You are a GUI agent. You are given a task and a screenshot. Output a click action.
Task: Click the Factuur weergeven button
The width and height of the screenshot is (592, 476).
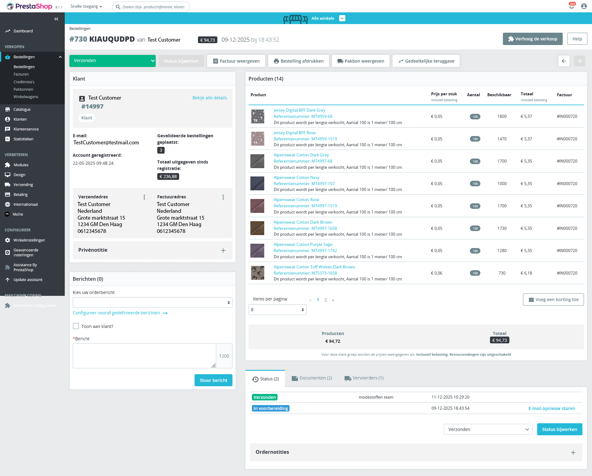[x=236, y=61]
